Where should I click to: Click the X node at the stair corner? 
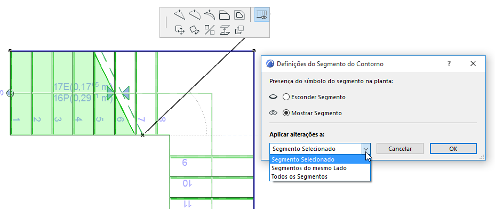(143, 135)
